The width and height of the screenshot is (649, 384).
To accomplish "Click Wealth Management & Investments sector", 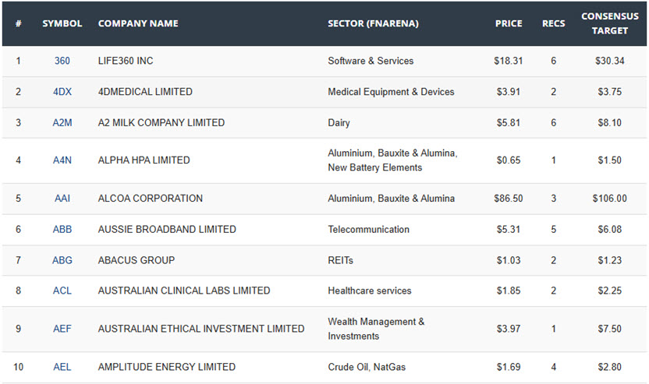I will pyautogui.click(x=376, y=329).
